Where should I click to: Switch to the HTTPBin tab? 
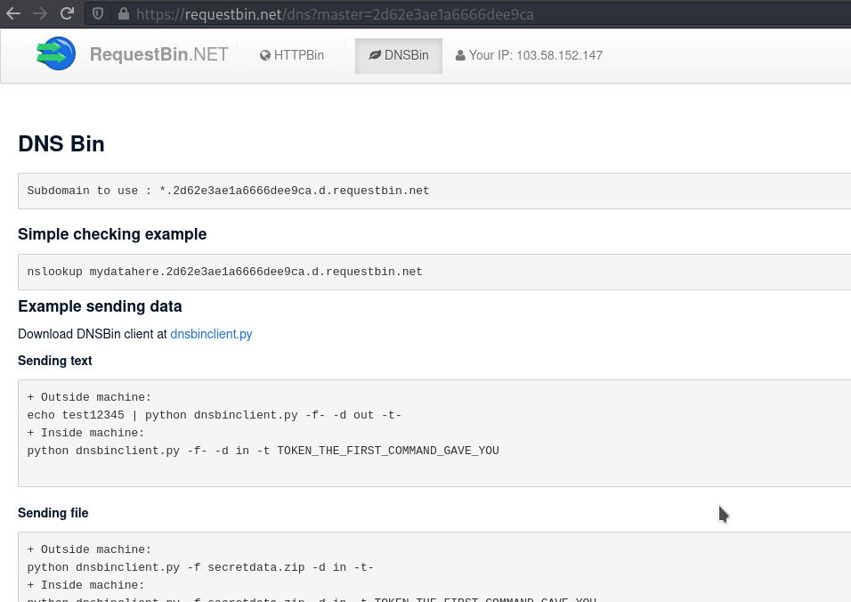tap(292, 55)
